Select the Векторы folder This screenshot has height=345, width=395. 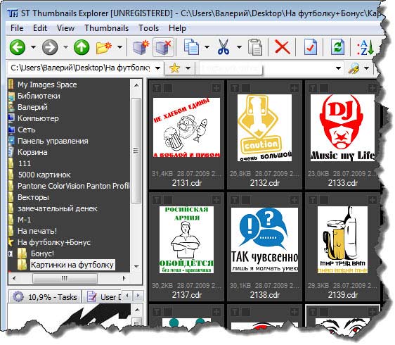pyautogui.click(x=33, y=197)
